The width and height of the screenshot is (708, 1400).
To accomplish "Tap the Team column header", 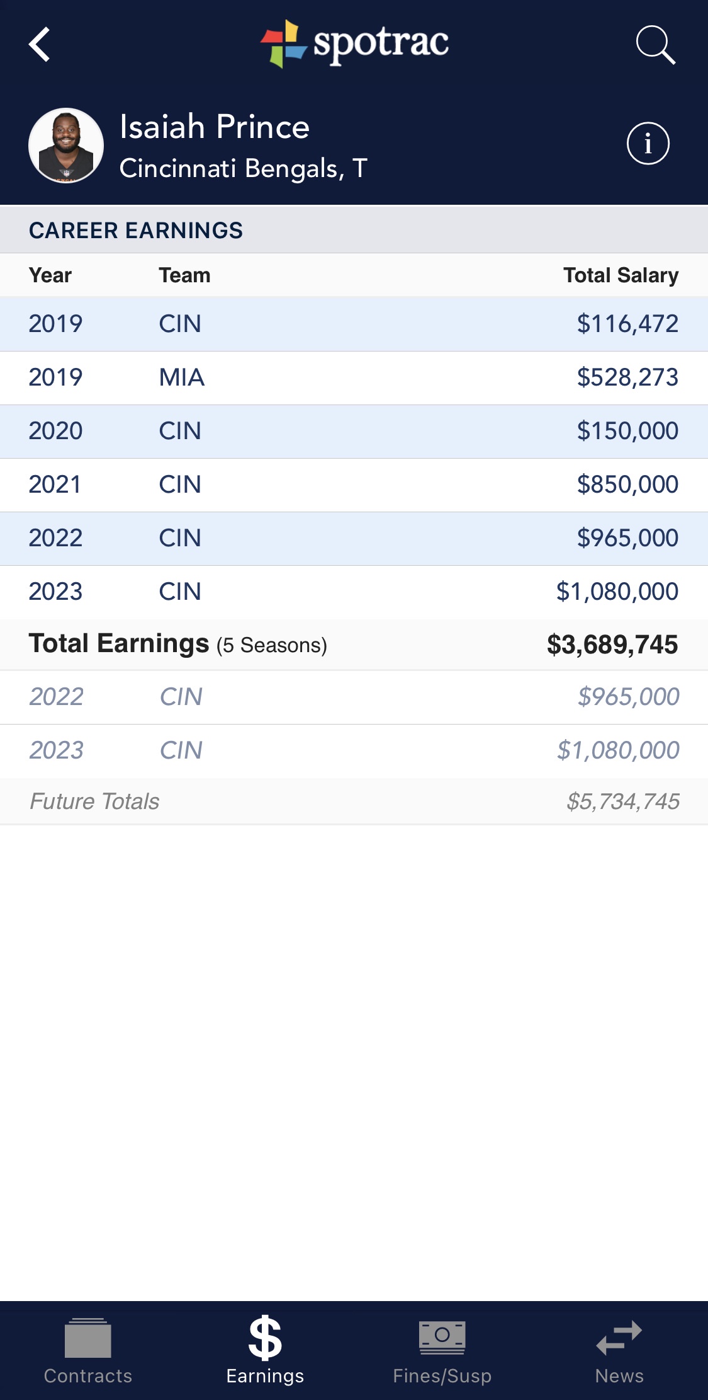I will (x=184, y=275).
